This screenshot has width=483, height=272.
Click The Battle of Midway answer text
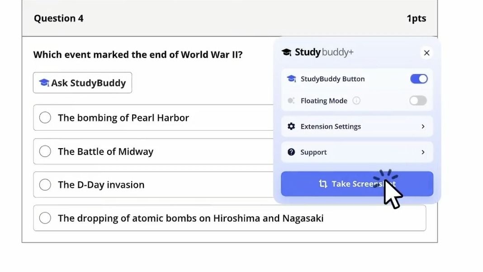click(106, 151)
